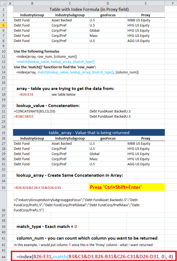The width and height of the screenshot is (177, 261).
Task: Click the 'lookup_array' heading in row 33
Action: click(70, 175)
